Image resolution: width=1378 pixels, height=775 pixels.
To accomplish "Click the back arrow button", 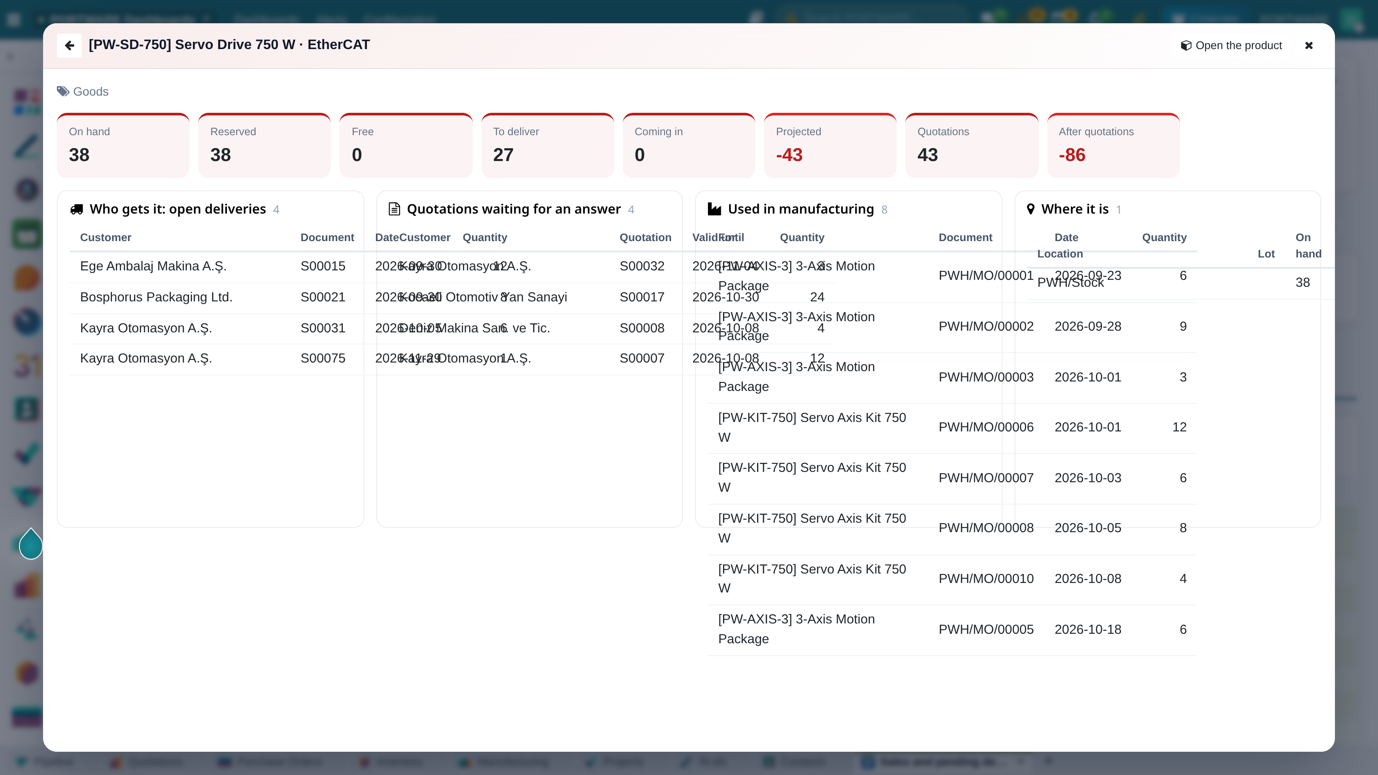I will tap(69, 46).
